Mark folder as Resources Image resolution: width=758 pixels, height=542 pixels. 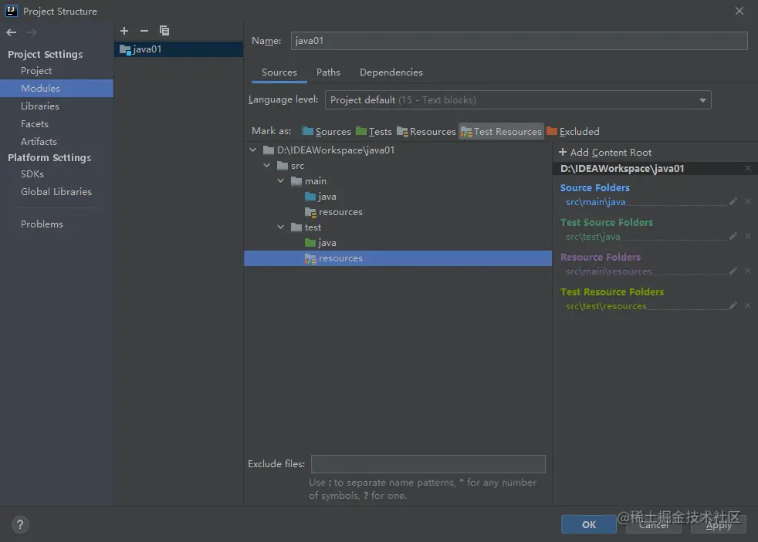[x=426, y=131]
